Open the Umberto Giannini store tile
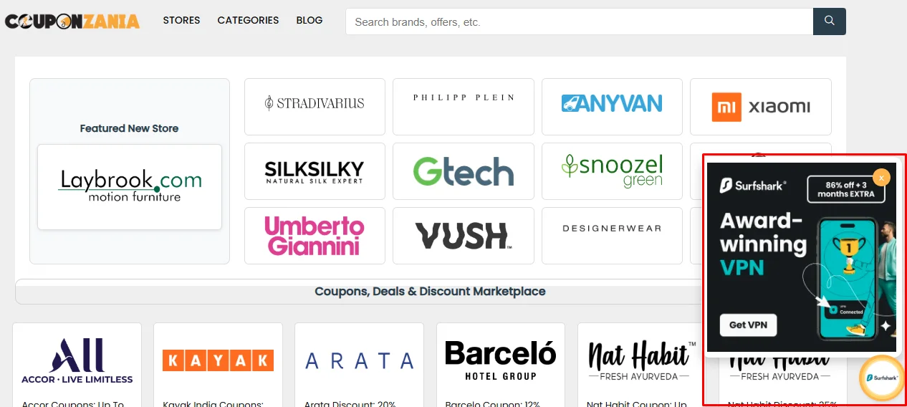This screenshot has width=907, height=407. (315, 236)
